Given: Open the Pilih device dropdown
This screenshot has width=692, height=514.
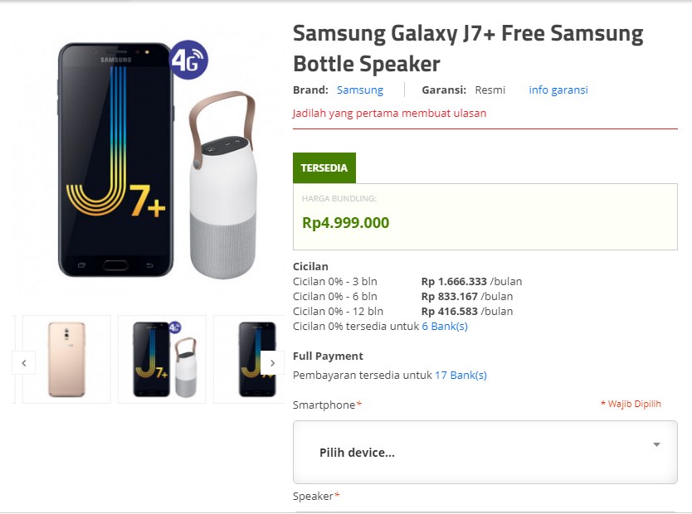Looking at the screenshot, I should coord(485,452).
